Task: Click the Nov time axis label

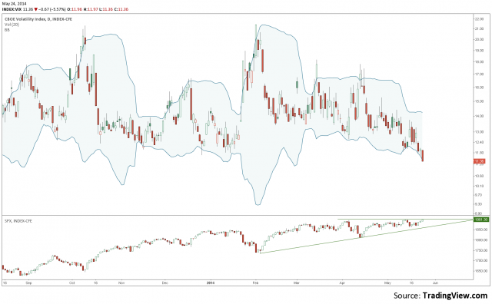Action: (x=121, y=283)
